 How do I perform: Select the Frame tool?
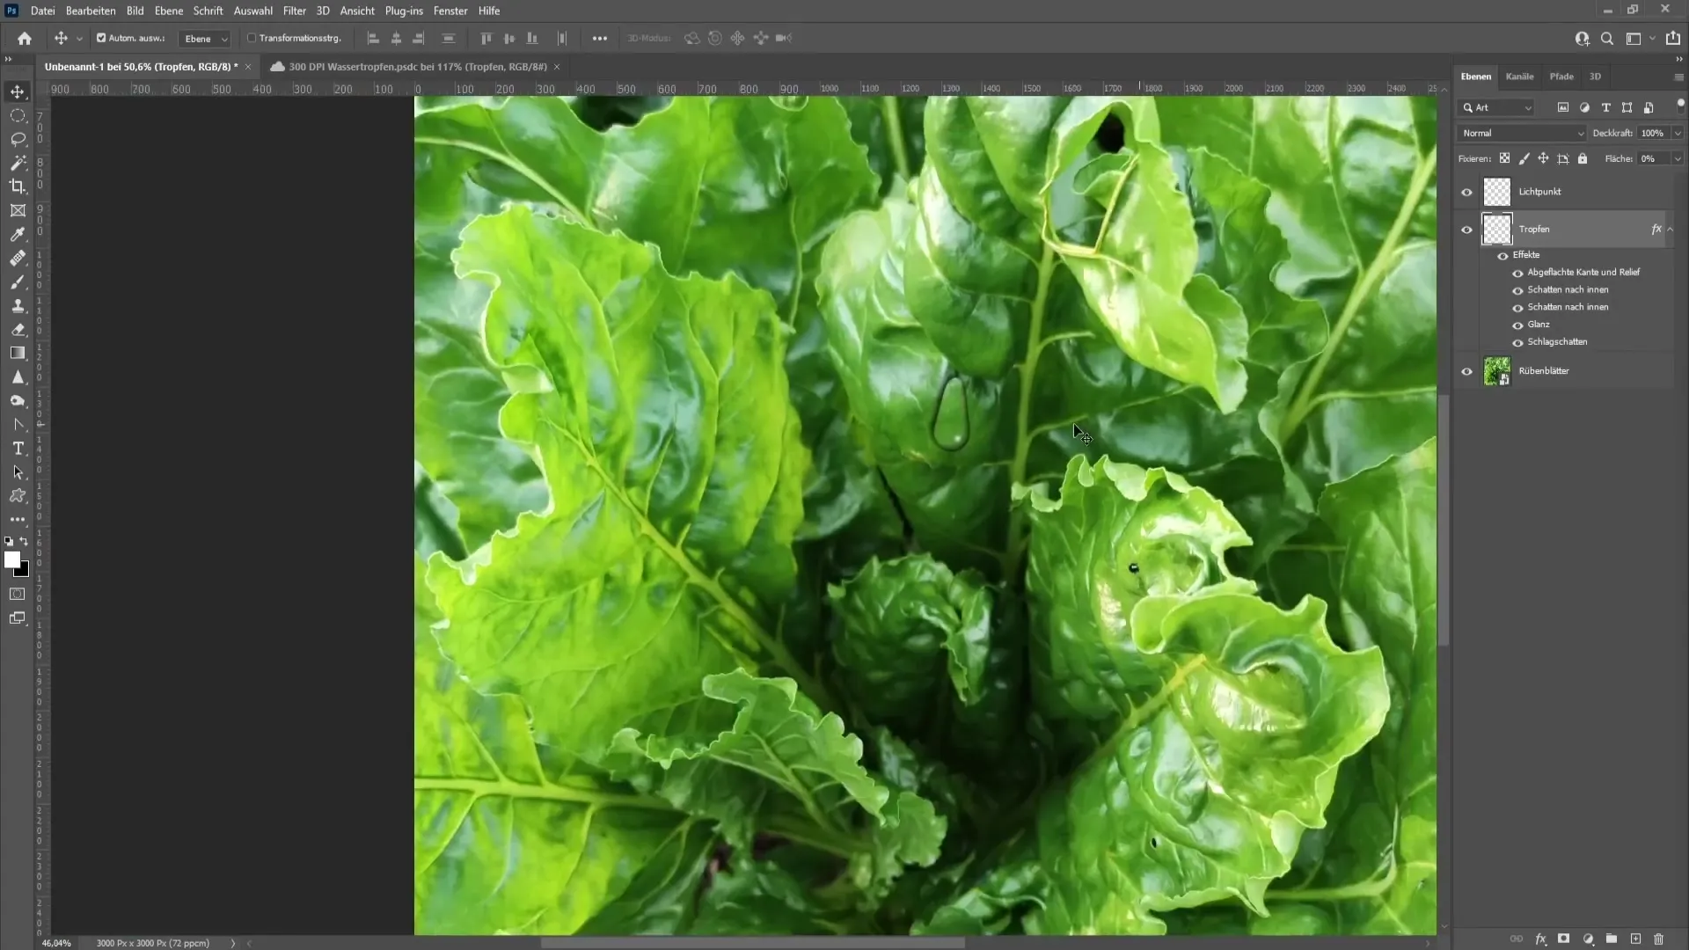click(x=18, y=210)
